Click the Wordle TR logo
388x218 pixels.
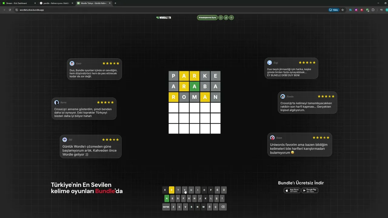point(164,18)
